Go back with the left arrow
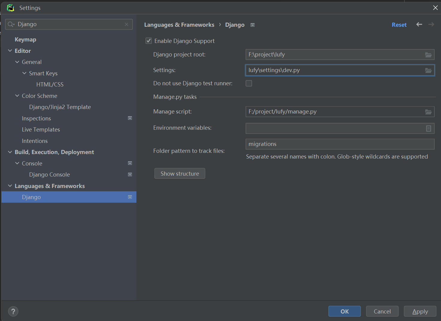 [419, 24]
